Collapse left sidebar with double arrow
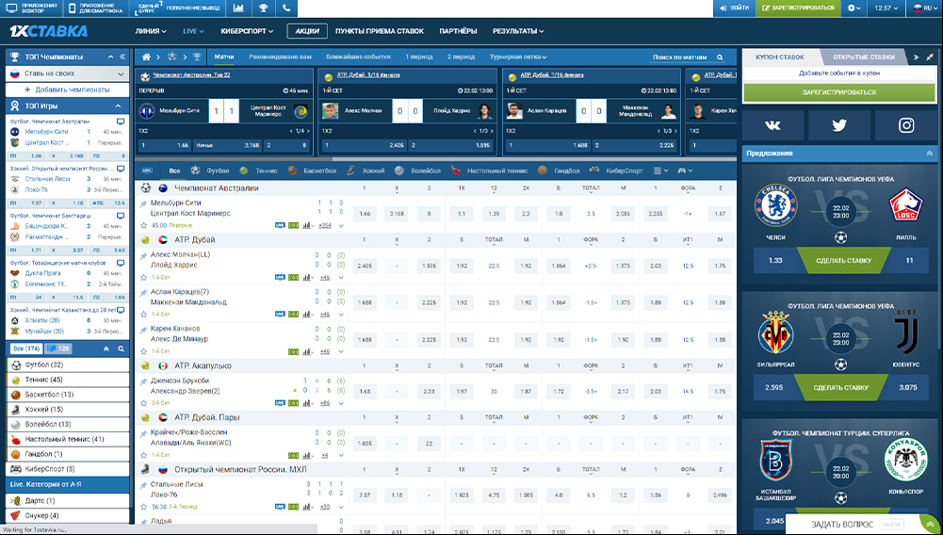943x535 pixels. click(122, 57)
